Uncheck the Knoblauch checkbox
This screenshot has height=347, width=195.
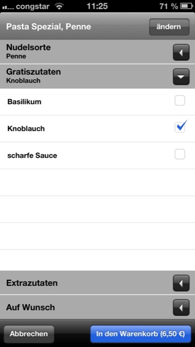click(180, 127)
